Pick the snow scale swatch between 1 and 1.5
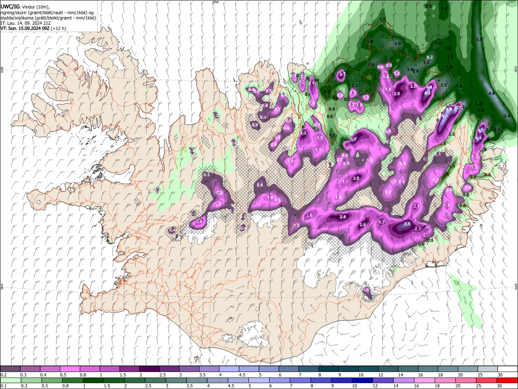This screenshot has height=389, width=518. (x=110, y=369)
